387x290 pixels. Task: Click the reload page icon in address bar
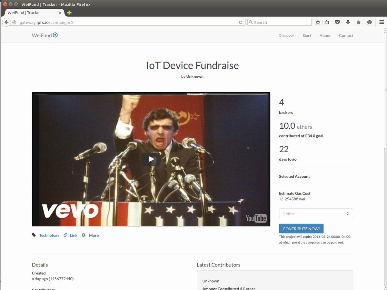click(241, 22)
